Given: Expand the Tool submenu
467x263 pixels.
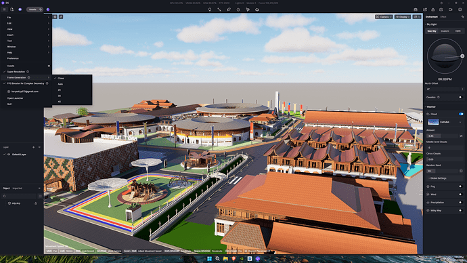Looking at the screenshot, I should click(x=26, y=41).
